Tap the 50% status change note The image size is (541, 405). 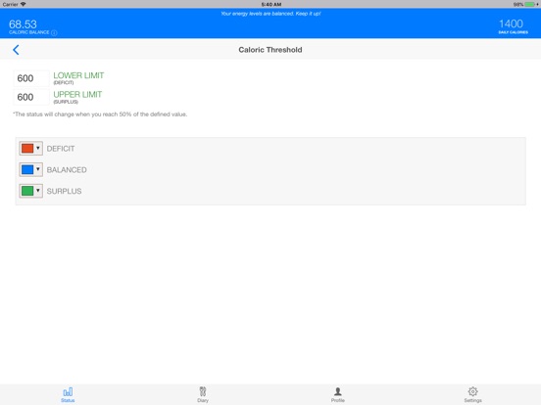(x=100, y=114)
